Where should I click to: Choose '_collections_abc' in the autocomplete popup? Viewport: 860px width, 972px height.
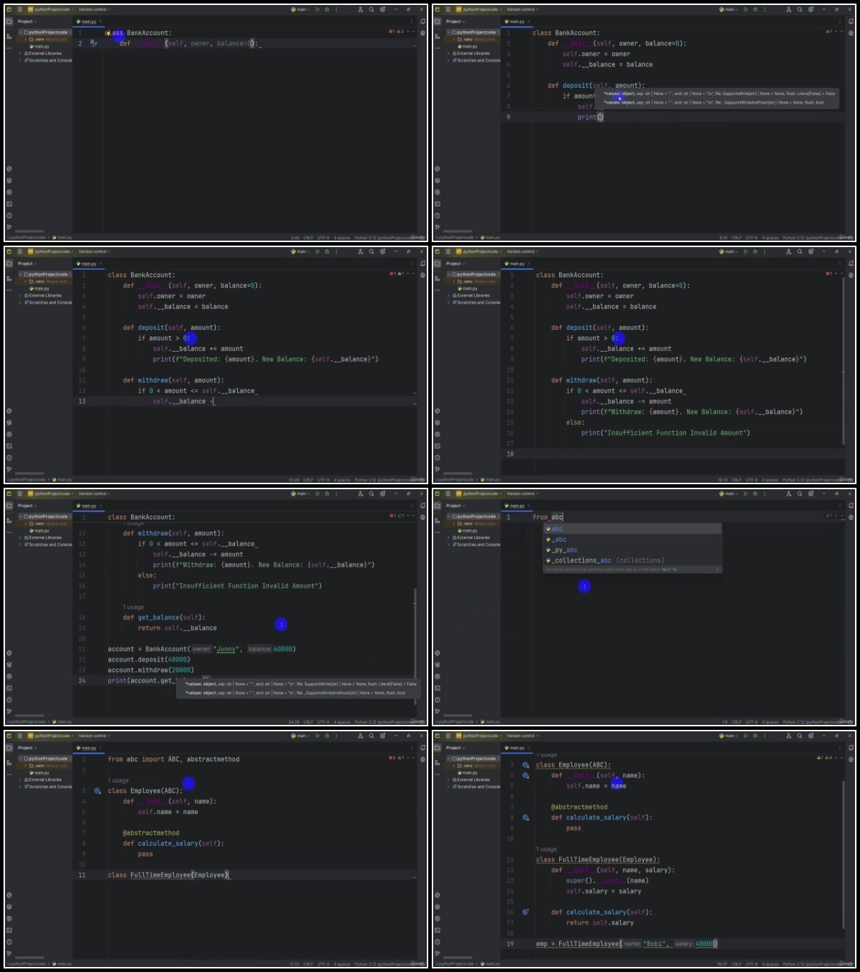point(632,561)
